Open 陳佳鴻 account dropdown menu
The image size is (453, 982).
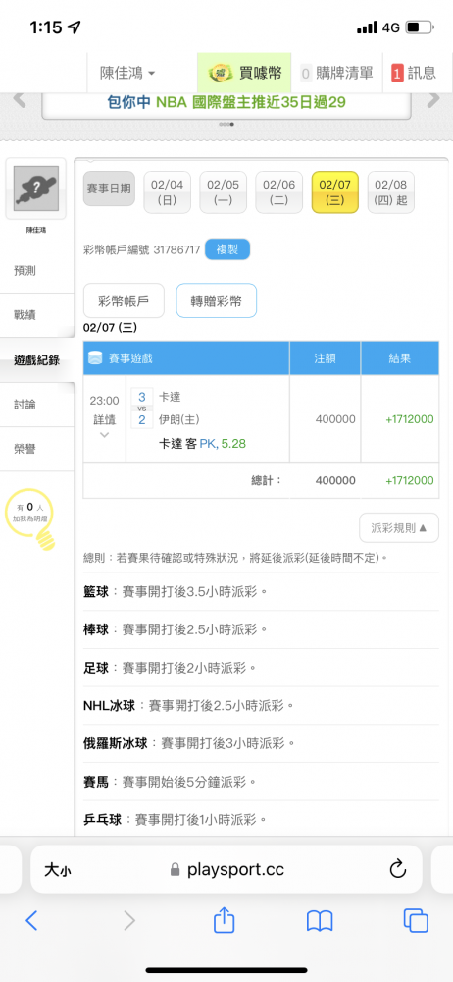coord(127,74)
